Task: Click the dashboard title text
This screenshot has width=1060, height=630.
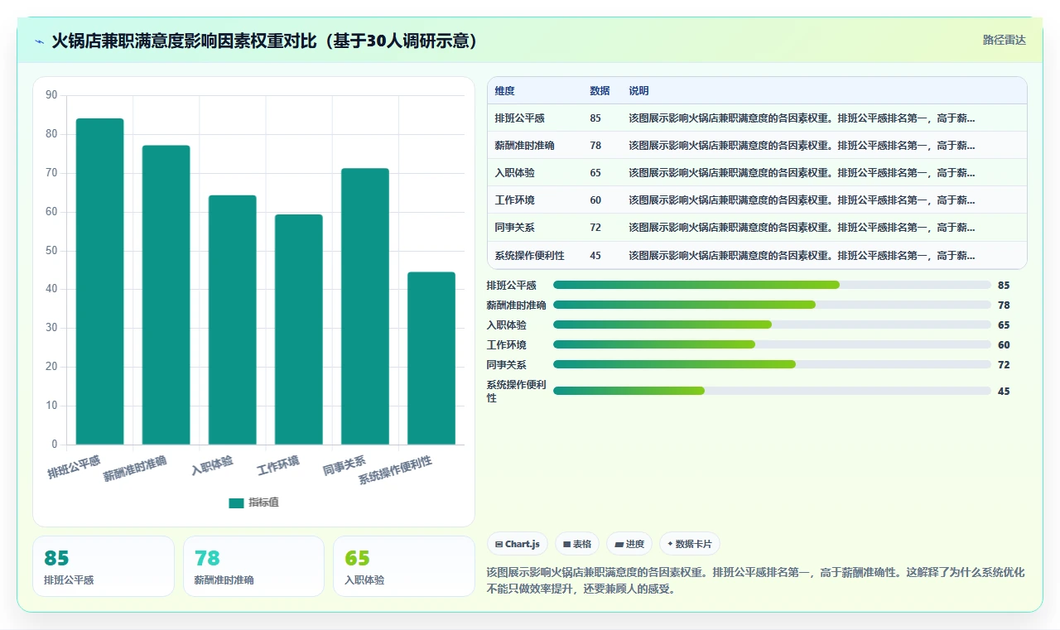Action: pyautogui.click(x=265, y=41)
